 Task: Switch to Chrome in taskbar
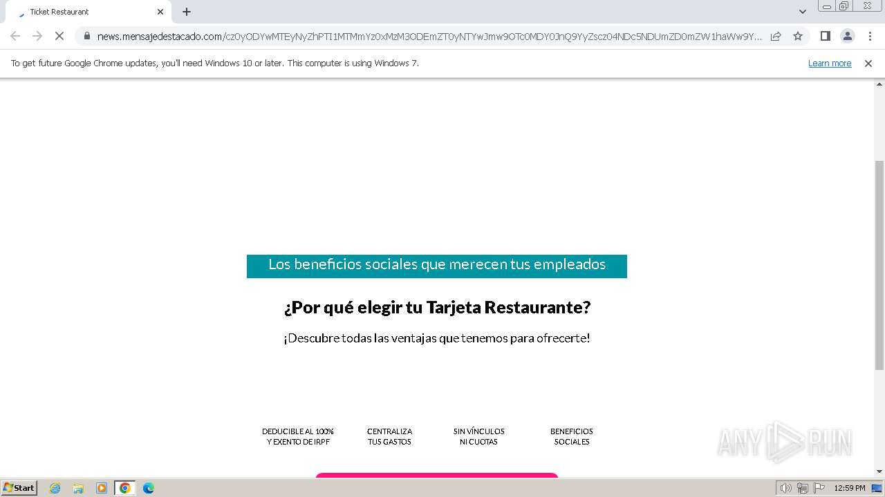click(125, 488)
